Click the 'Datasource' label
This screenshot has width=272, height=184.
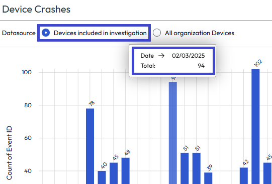click(x=19, y=33)
